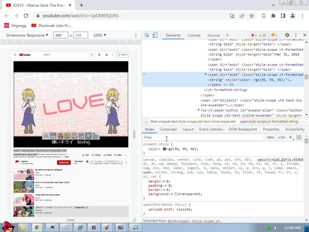309x232 pixels.
Task: Click the YouTube voice search microphone
Action: pos(99,55)
